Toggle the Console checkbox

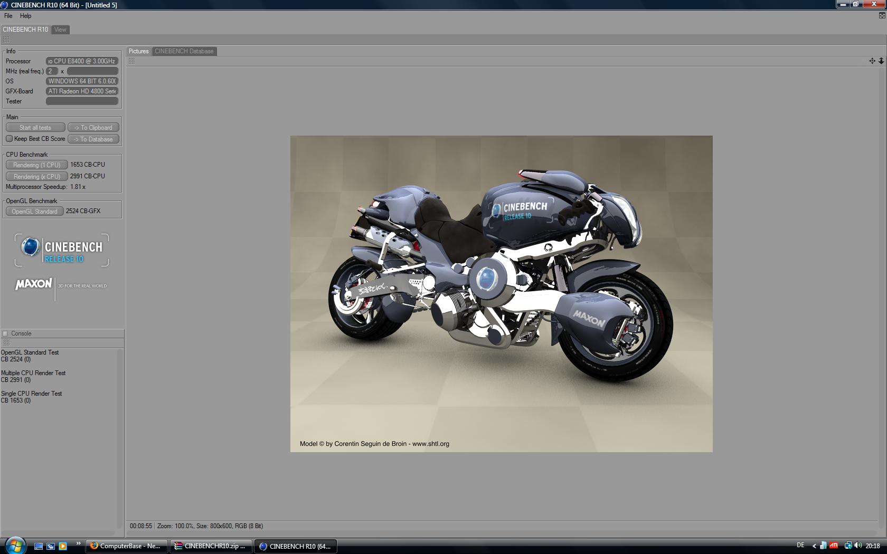[5, 333]
